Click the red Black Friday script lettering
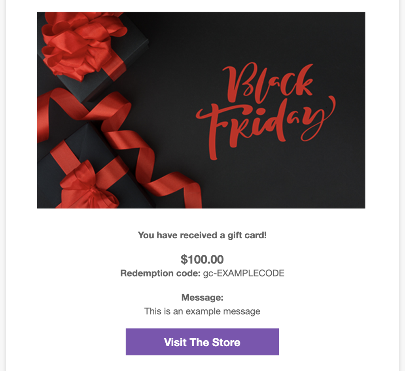405x375 pixels. click(x=265, y=111)
